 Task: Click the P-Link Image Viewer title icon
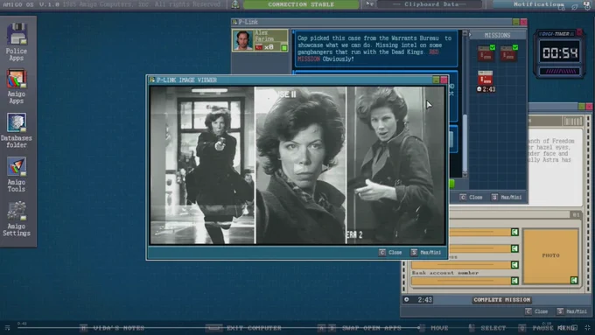click(152, 80)
